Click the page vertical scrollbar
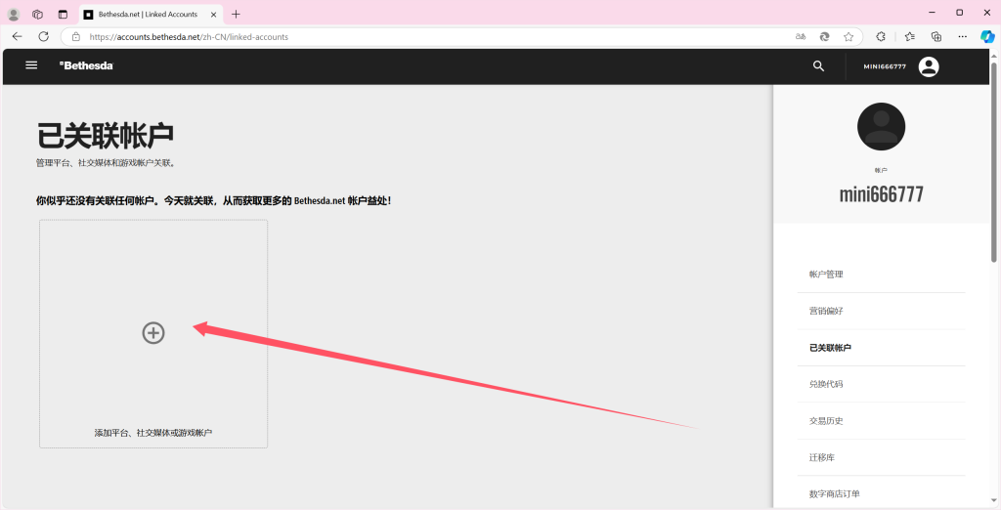Screen dimensions: 1001x510 (994, 160)
